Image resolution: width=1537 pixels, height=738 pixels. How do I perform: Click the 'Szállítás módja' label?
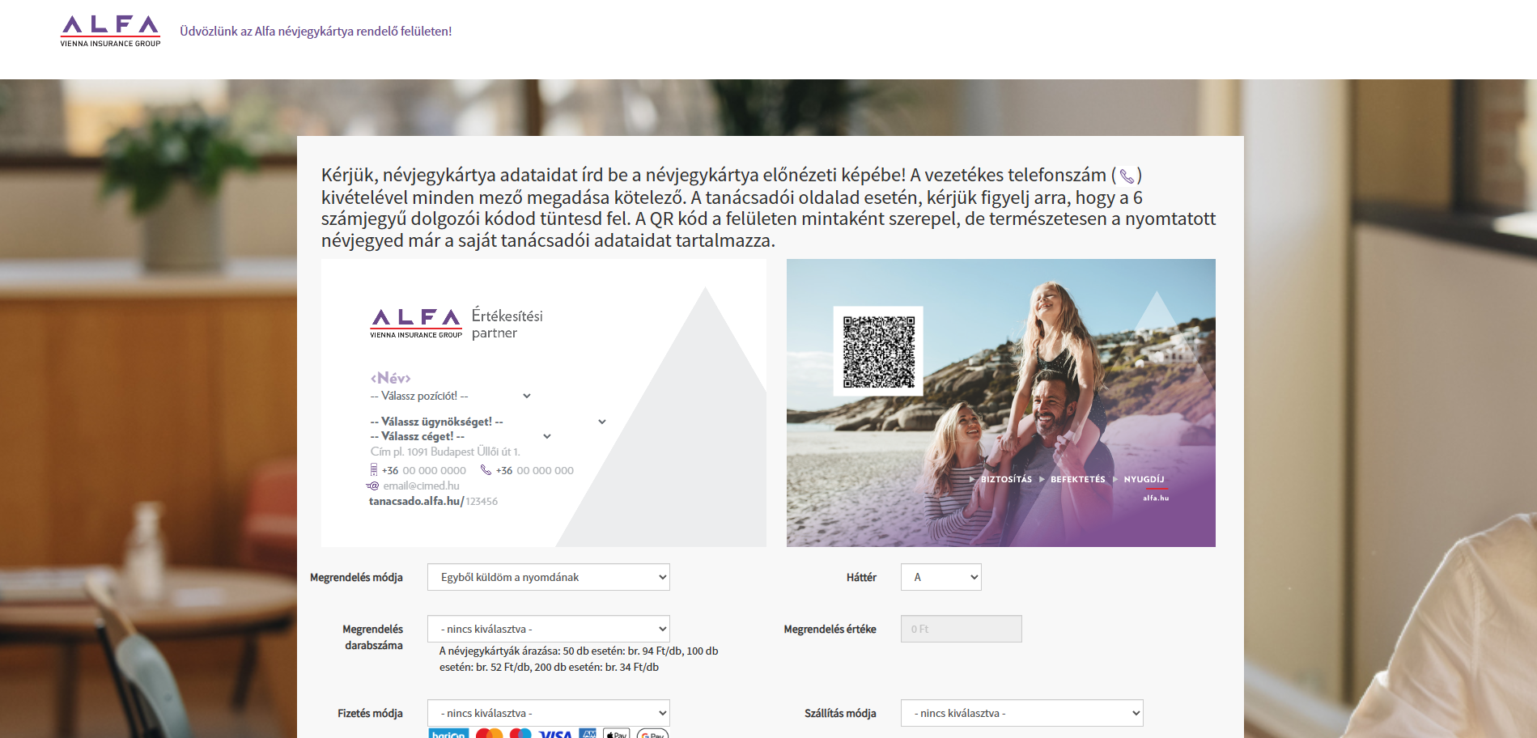(x=840, y=713)
